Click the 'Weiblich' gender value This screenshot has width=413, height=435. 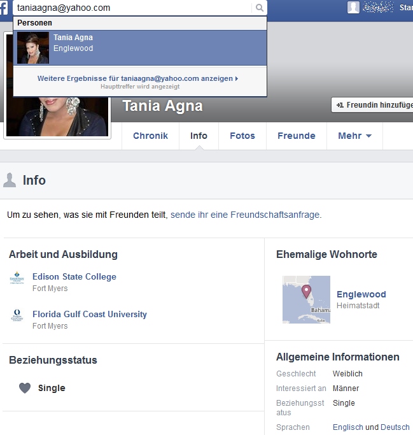pyautogui.click(x=347, y=374)
